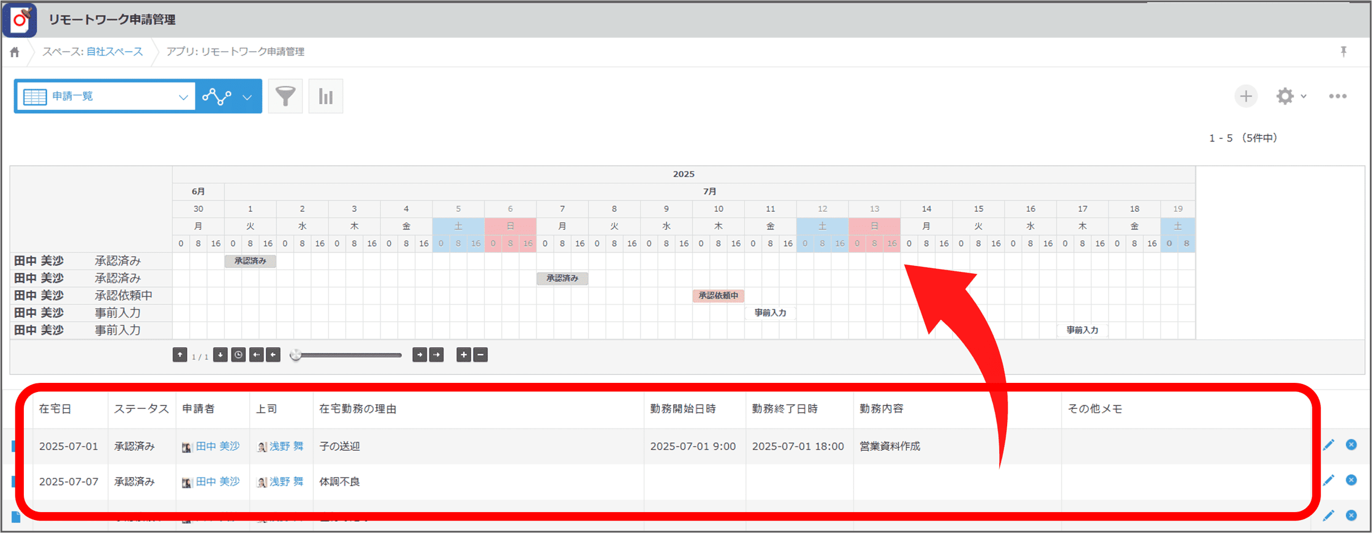Click the 1 - 5 (5件中) record count
This screenshot has width=1372, height=533.
click(x=1243, y=138)
